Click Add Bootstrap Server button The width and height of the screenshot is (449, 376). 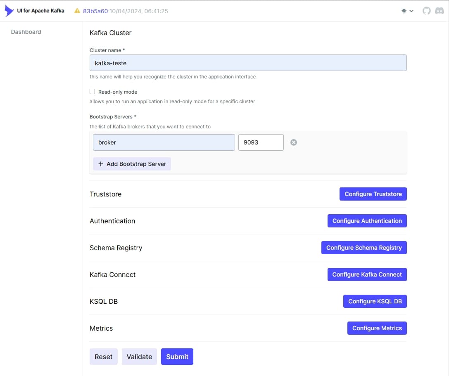pyautogui.click(x=132, y=164)
